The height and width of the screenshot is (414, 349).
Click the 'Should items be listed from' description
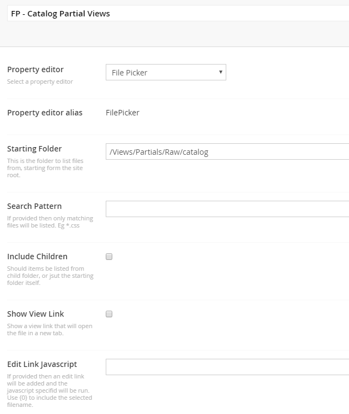50,276
